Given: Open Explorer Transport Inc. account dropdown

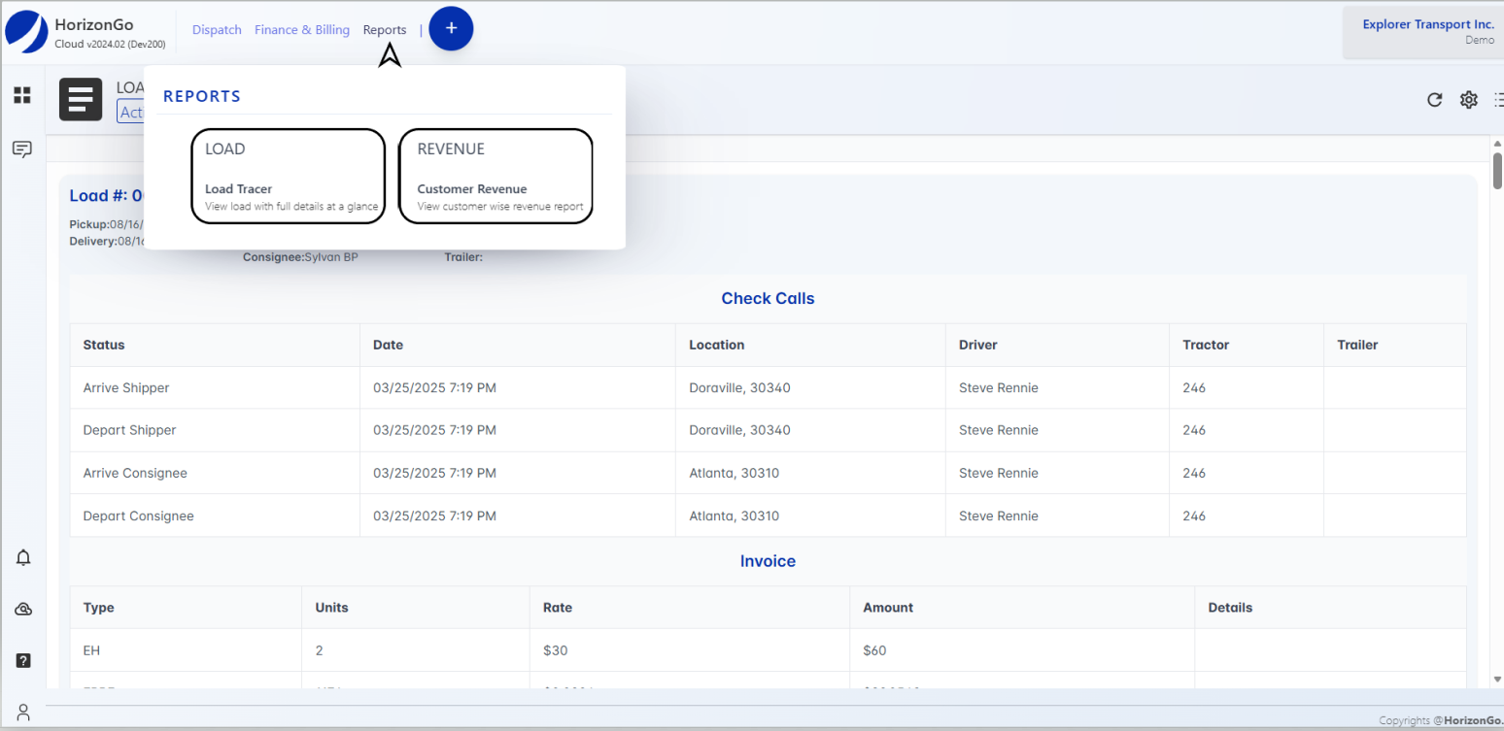Looking at the screenshot, I should (x=1427, y=31).
